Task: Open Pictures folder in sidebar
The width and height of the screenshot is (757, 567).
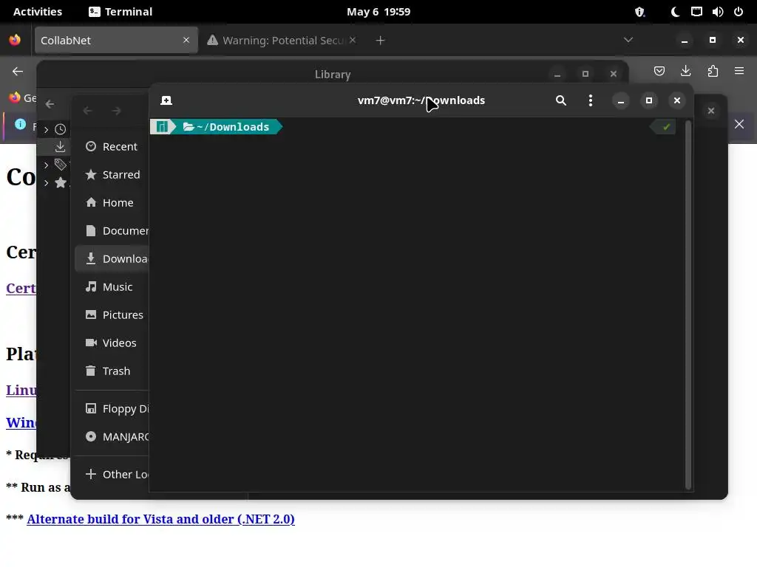Action: point(112,315)
